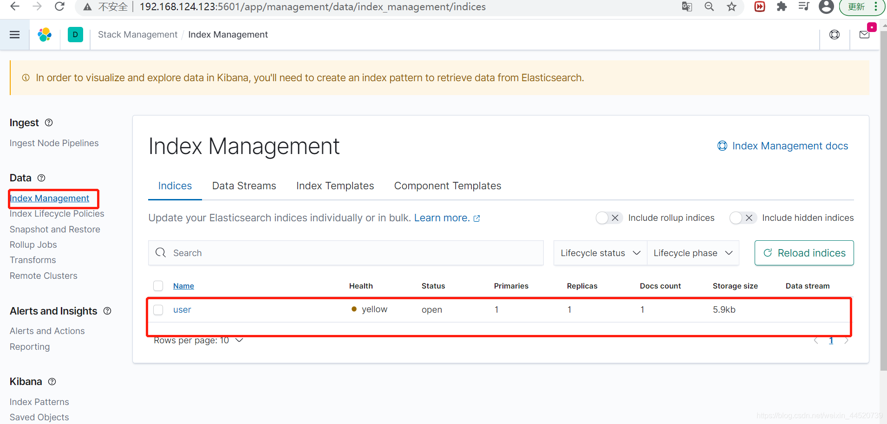Click the help icon beside Data heading

tap(41, 178)
